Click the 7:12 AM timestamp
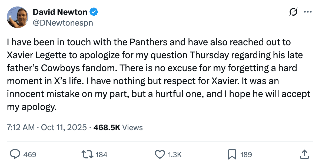 coord(21,127)
